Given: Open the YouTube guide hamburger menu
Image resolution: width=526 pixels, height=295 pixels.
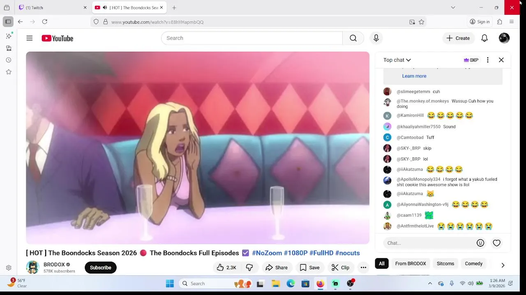Looking at the screenshot, I should point(30,38).
